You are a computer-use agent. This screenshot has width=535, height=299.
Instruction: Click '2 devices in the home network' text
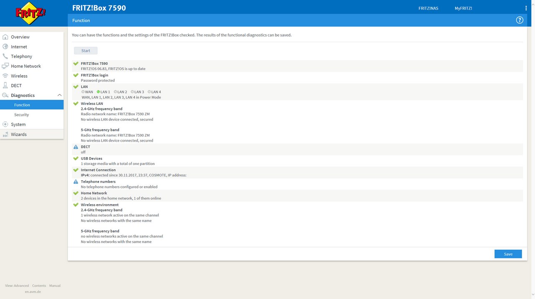coord(121,198)
